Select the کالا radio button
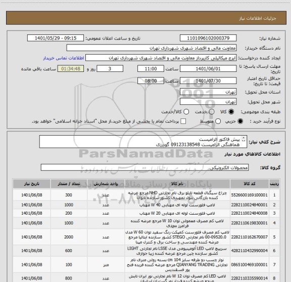Viewport: 291px width, 282px height. (x=231, y=112)
